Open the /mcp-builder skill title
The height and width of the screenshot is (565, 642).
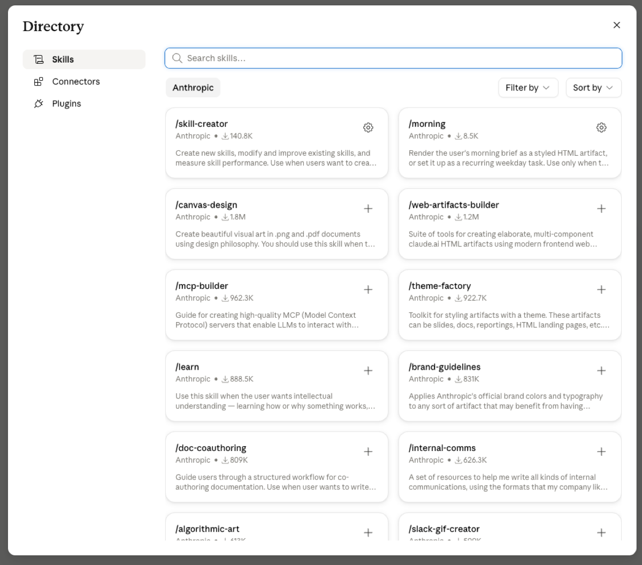(x=202, y=286)
